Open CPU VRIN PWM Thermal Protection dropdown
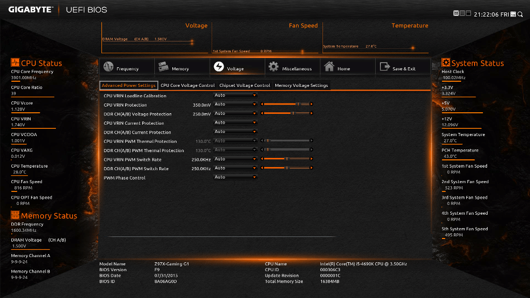530x298 pixels. 235,141
